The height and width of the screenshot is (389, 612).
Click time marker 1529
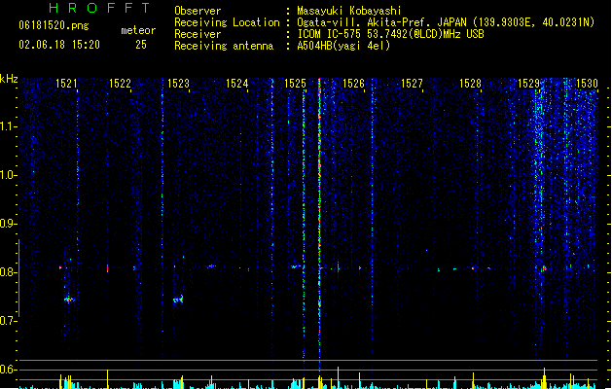coord(528,84)
